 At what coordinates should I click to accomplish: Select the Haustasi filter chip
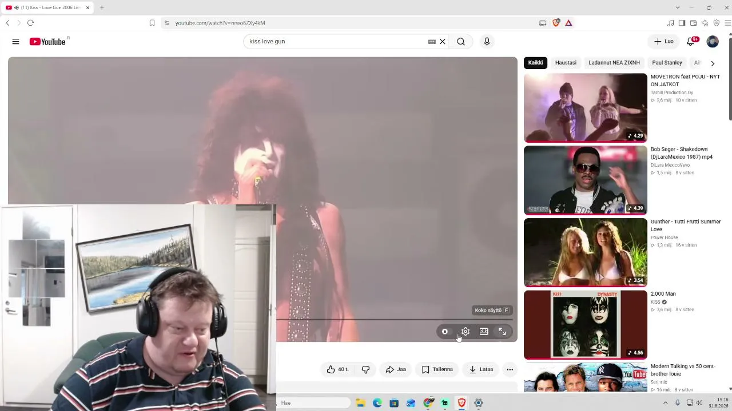click(566, 63)
